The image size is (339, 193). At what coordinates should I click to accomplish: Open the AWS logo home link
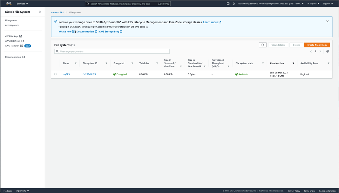click(x=9, y=3)
